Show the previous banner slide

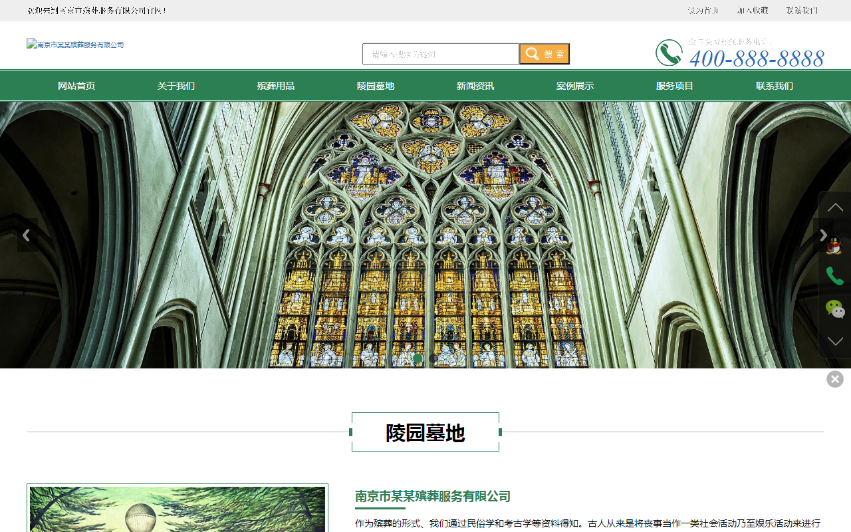(27, 235)
